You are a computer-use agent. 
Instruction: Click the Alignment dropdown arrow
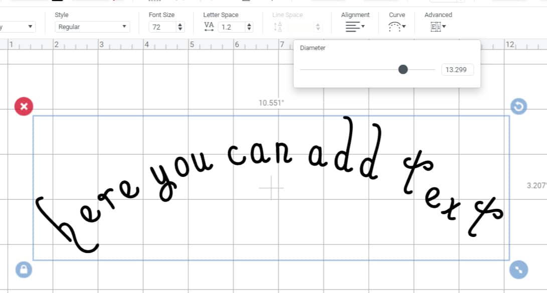[x=363, y=26]
